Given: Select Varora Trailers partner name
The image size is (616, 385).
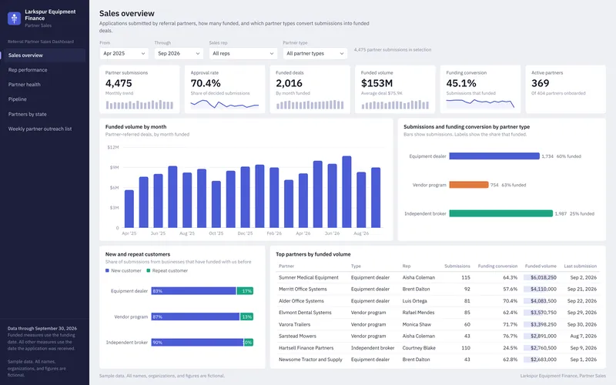Looking at the screenshot, I should 295,324.
